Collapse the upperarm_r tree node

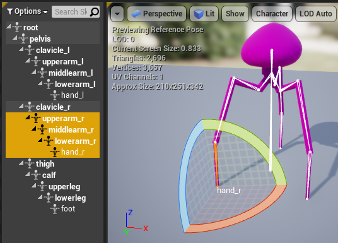(x=27, y=117)
